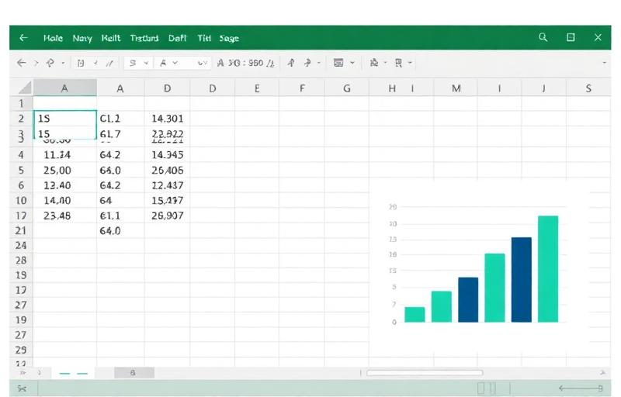The image size is (621, 397).
Task: Click the undo-style left arrow in the toolbar
Action: click(x=22, y=63)
